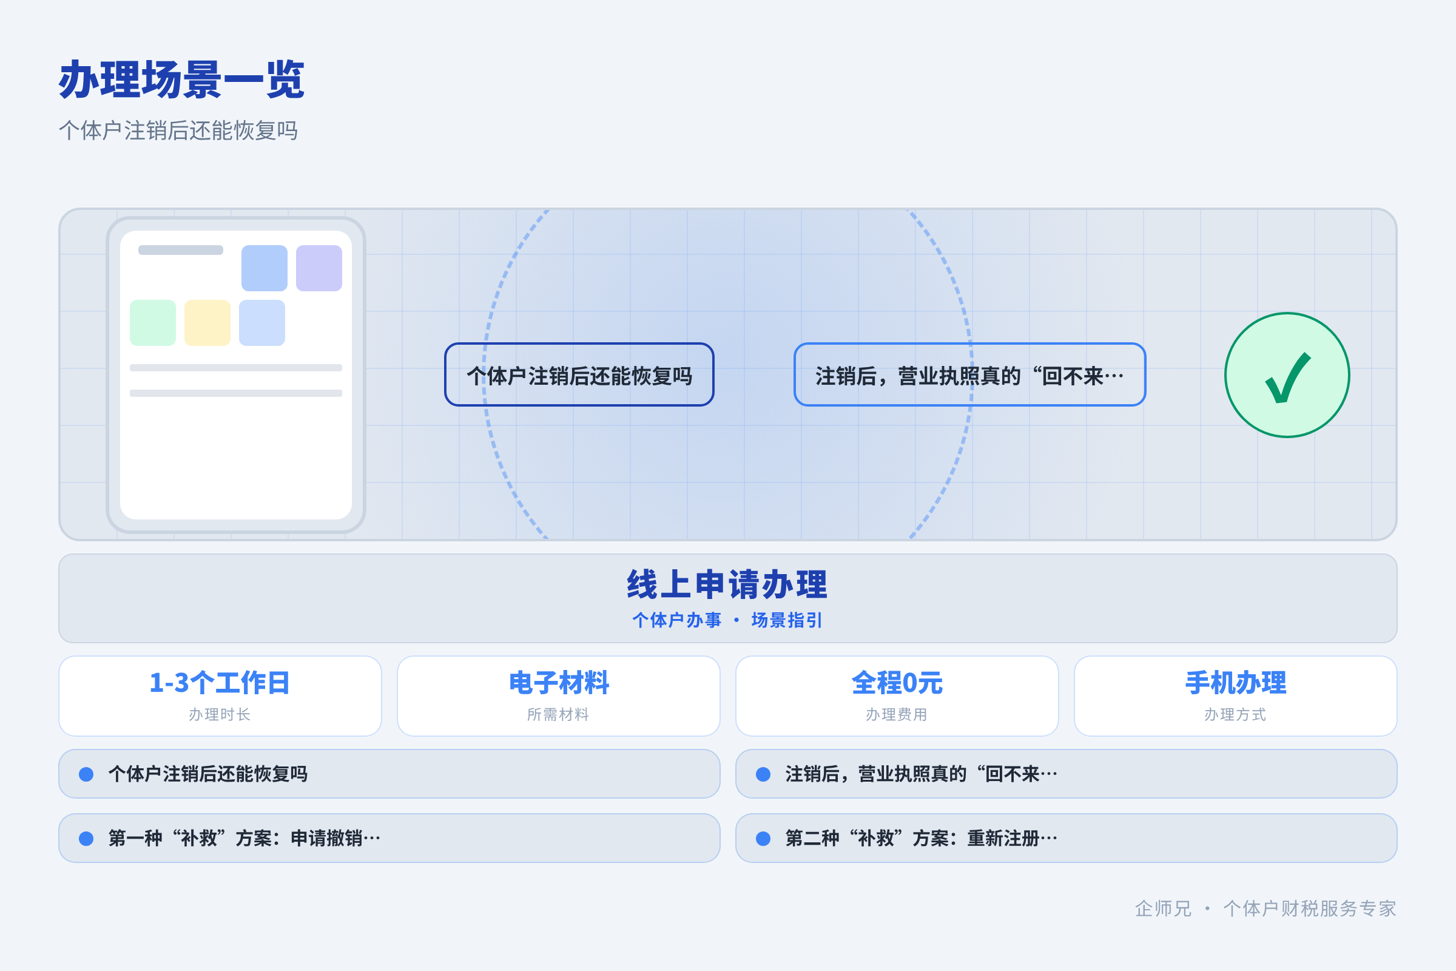Viewport: 1456px width, 971px height.
Task: Click the gray title bar in phone mockup
Action: pyautogui.click(x=180, y=250)
